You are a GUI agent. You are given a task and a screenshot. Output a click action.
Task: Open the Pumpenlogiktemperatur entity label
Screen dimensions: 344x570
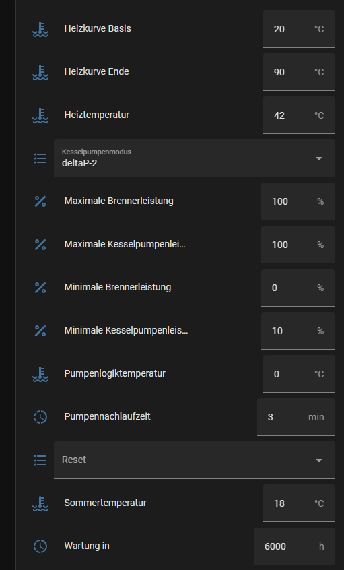(x=115, y=374)
